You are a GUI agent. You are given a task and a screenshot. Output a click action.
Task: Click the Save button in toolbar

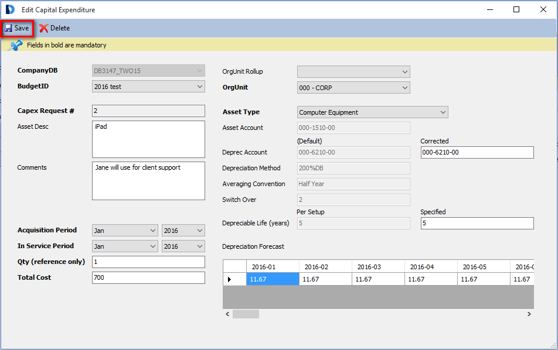click(17, 28)
